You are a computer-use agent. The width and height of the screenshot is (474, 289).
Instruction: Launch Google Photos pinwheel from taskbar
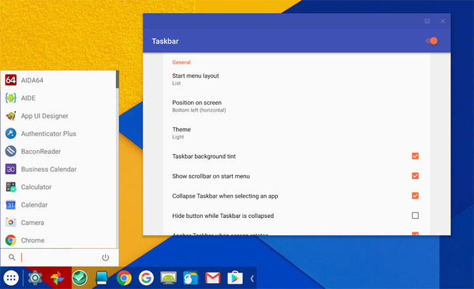coord(57,278)
